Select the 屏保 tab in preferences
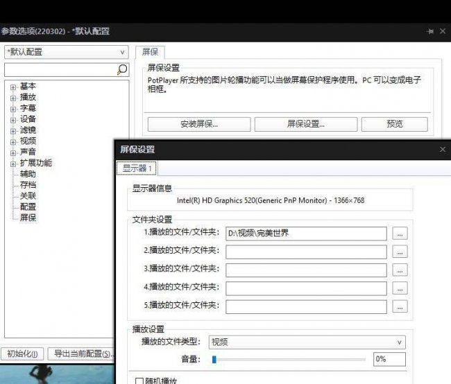451x384 pixels. (150, 52)
